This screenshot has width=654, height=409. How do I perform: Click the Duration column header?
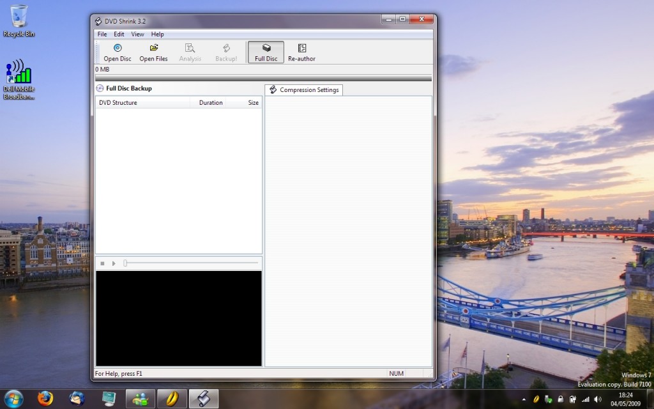coord(208,103)
